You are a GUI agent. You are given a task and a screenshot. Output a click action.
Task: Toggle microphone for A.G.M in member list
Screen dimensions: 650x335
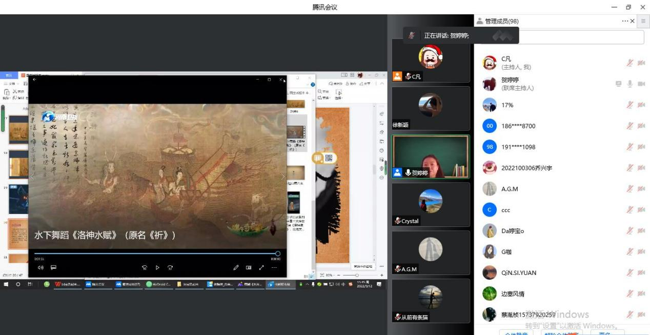pyautogui.click(x=630, y=189)
